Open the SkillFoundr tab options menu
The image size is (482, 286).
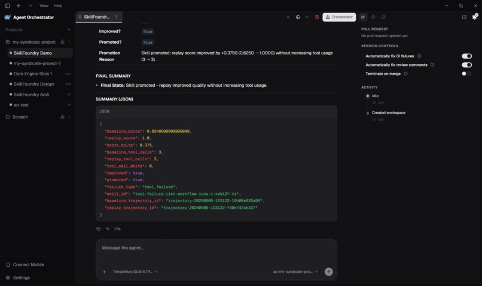click(116, 17)
